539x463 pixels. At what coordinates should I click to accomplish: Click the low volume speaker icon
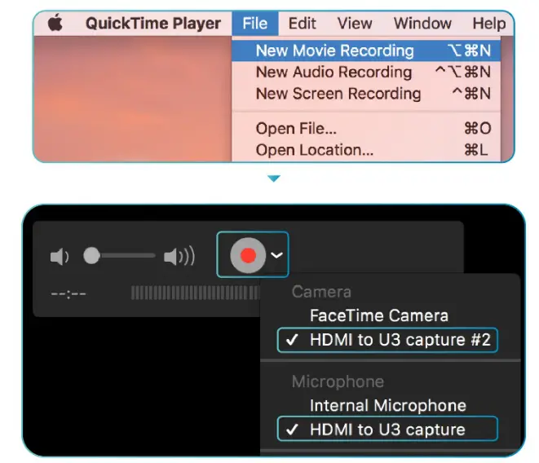[60, 257]
